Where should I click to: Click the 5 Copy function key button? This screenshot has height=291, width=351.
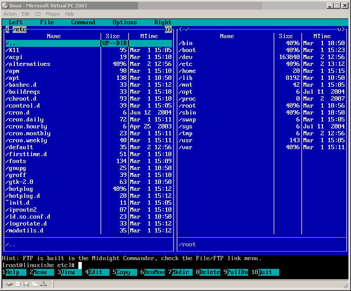click(x=125, y=272)
